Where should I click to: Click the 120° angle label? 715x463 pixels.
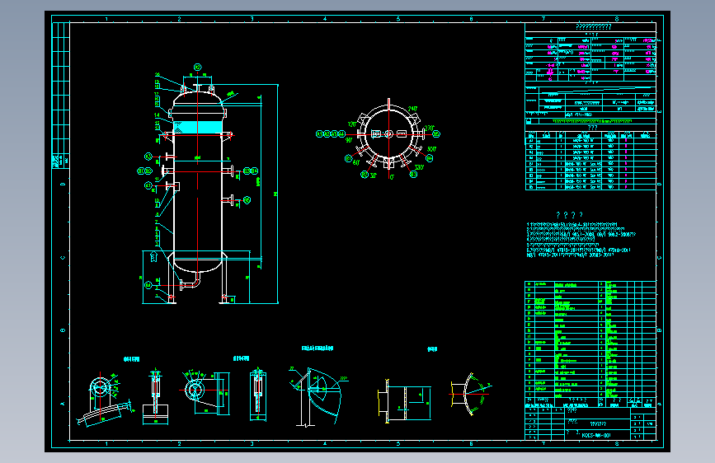click(351, 124)
